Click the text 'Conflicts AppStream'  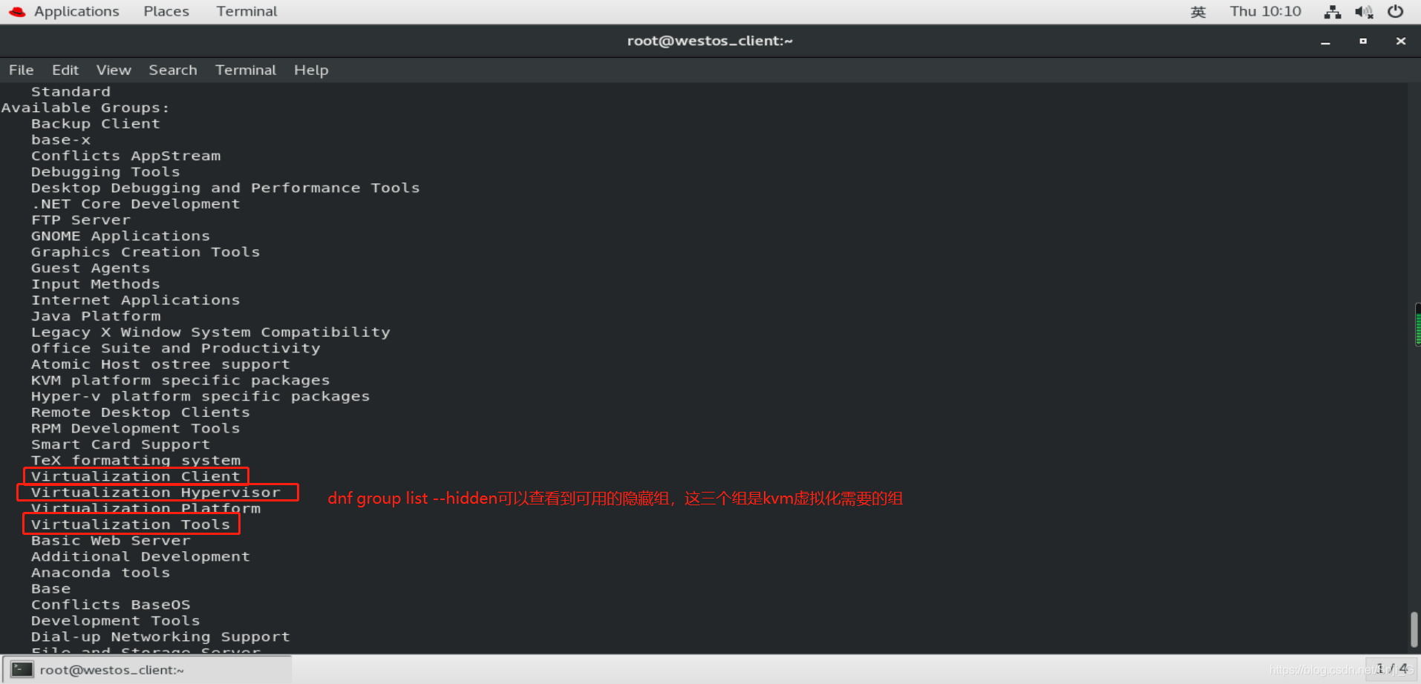pos(125,156)
